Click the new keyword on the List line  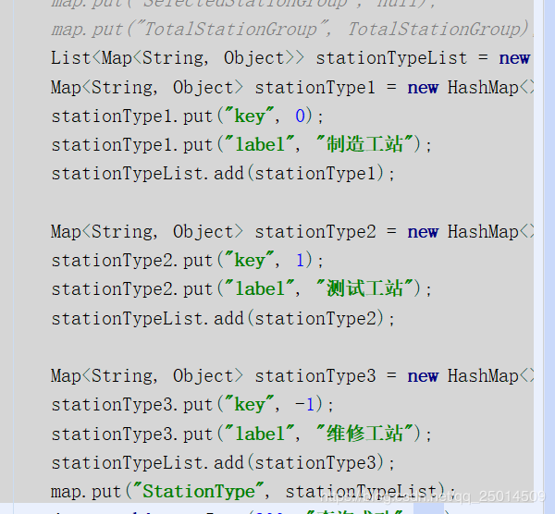tap(514, 58)
